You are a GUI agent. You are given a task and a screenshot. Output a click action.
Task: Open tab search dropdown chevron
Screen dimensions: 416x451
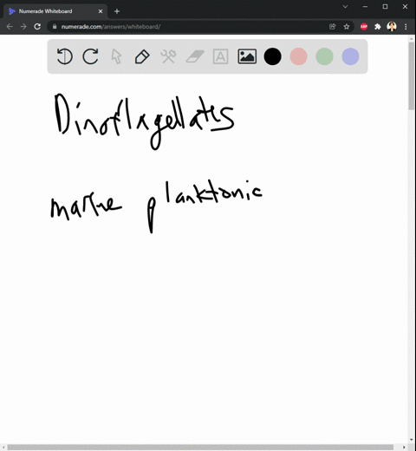345,6
